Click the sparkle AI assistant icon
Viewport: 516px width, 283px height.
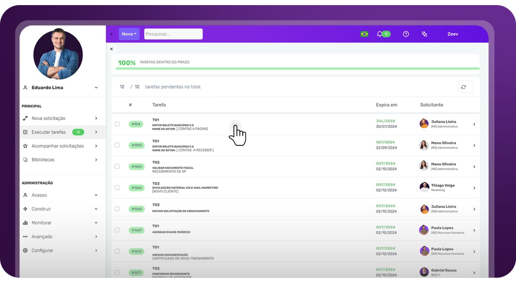[424, 34]
